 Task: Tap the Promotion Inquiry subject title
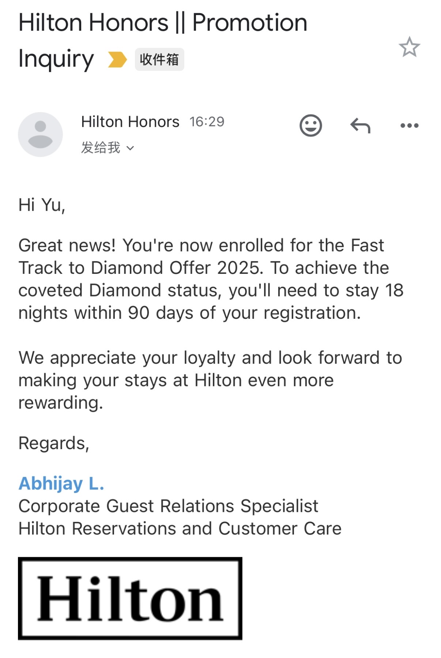(163, 39)
